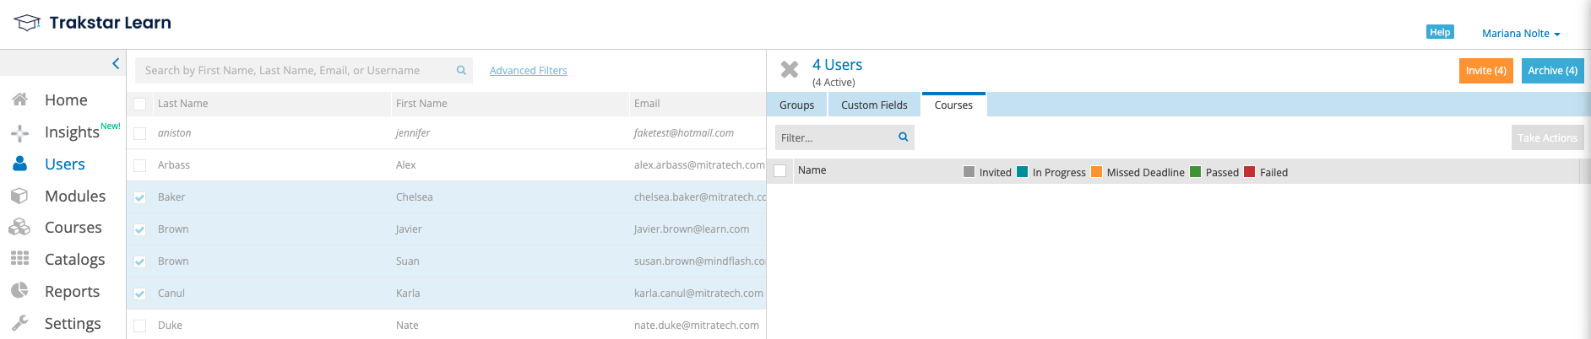1591x339 pixels.
Task: Click email faketest@hotmail.com
Action: 684,133
